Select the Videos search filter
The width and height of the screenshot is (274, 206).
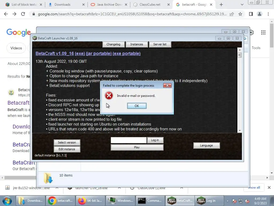coord(16,48)
